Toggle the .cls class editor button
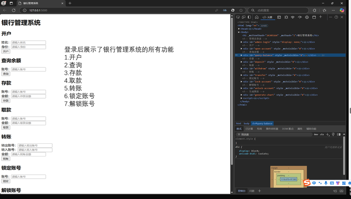Viewport: 351px width, 199px height. [322, 135]
